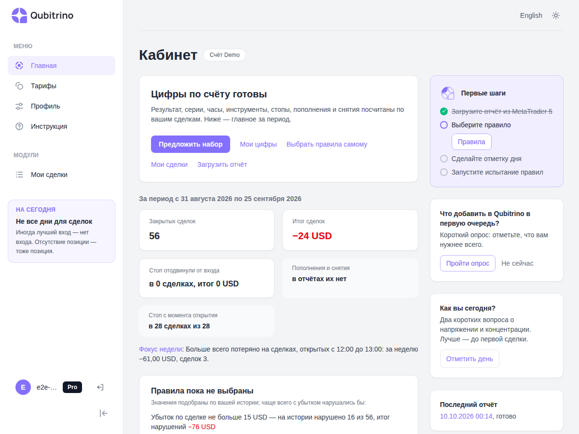Click the strikethrough Загрузите отчёт из MetaTrader 5
Screen dimensions: 579x434
[502, 111]
